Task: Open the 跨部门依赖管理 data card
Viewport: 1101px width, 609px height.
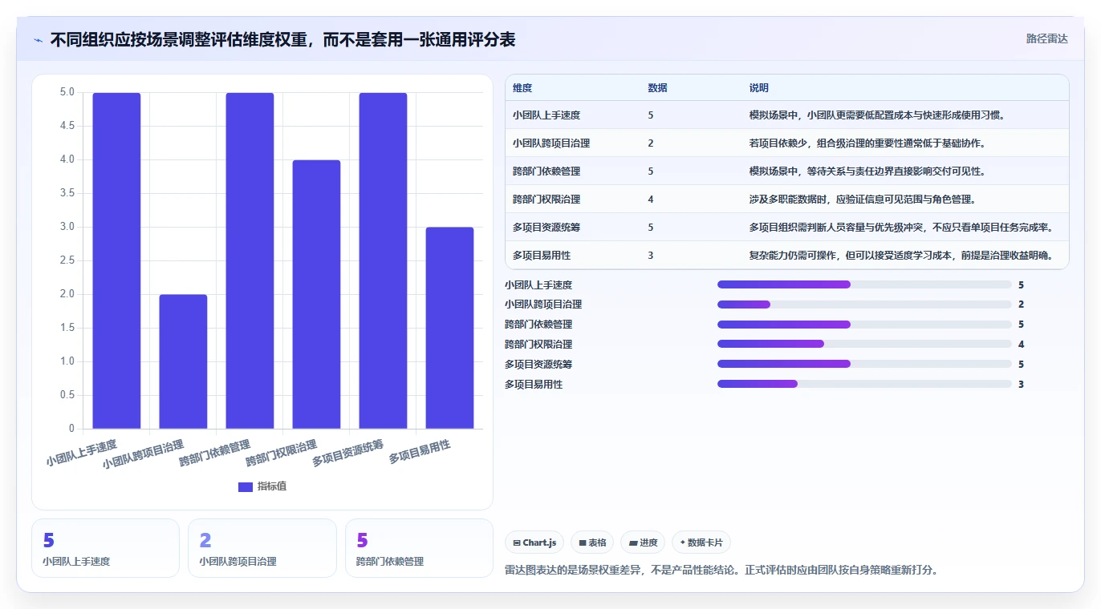Action: click(419, 548)
